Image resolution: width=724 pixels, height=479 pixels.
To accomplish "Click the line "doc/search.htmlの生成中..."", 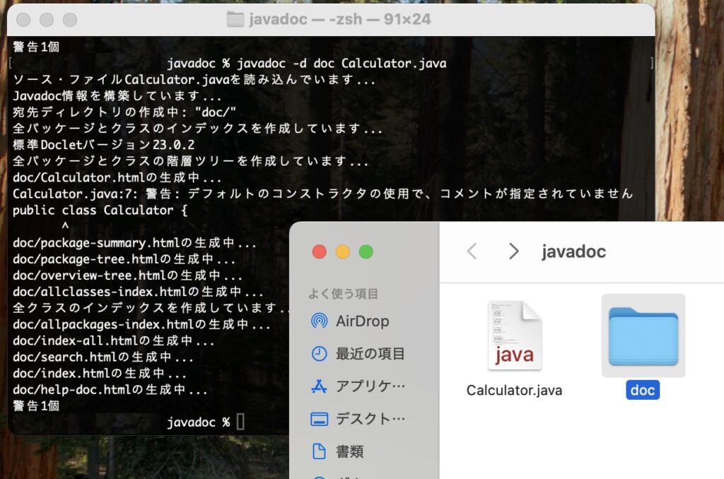I will pyautogui.click(x=103, y=357).
